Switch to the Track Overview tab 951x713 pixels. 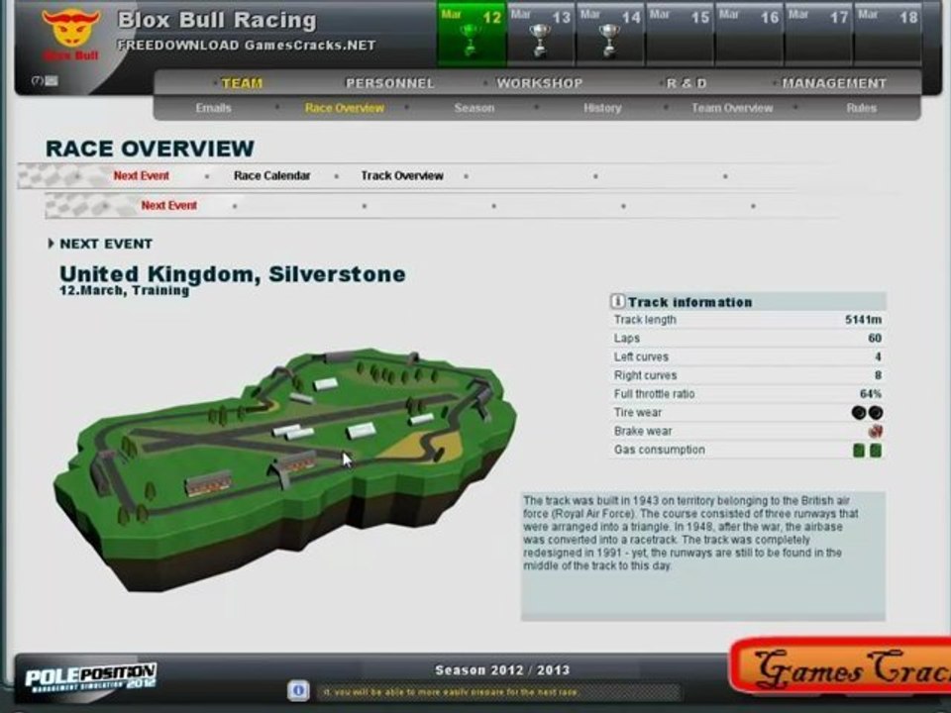(x=402, y=176)
